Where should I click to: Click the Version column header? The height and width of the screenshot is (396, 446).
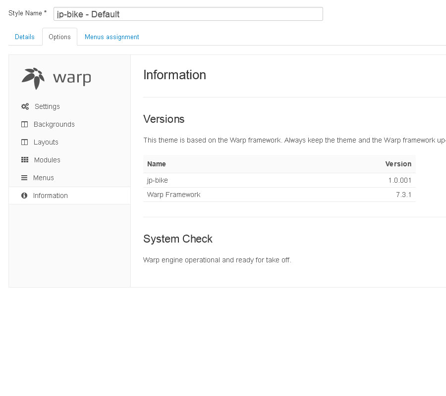click(x=398, y=164)
